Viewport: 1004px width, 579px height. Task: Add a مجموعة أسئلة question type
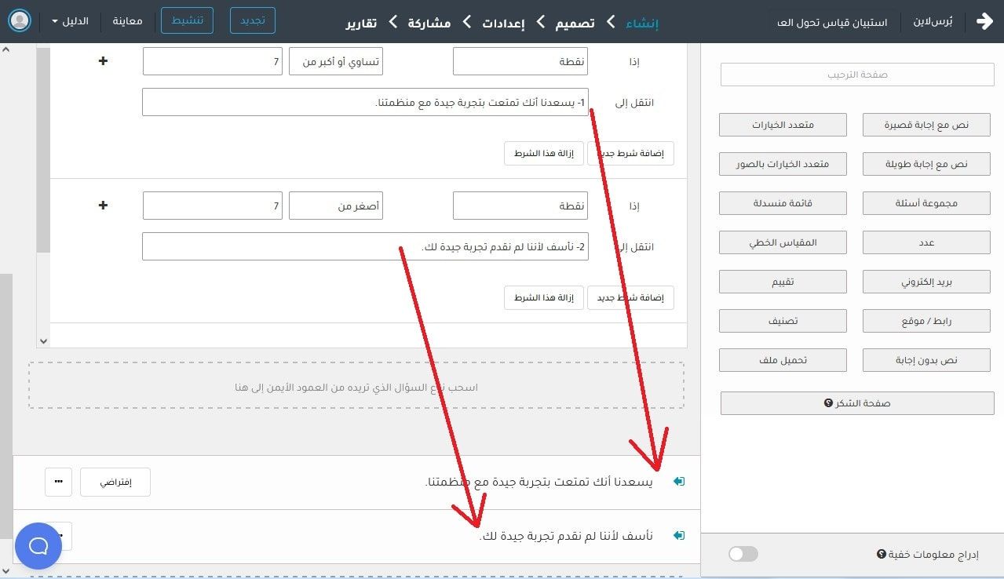pos(926,203)
